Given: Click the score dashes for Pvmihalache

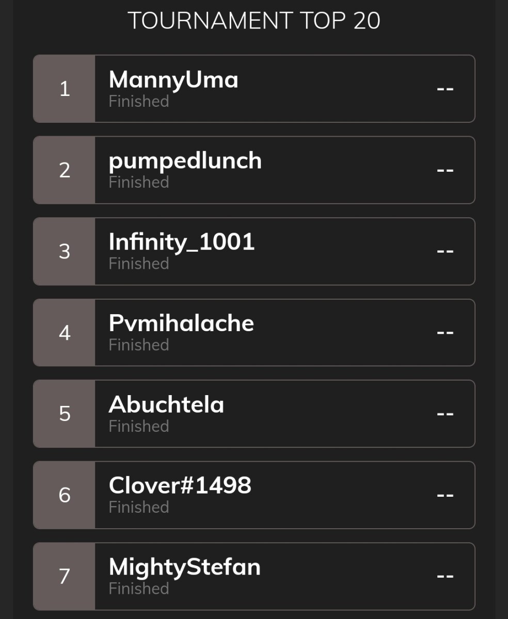Looking at the screenshot, I should 445,333.
